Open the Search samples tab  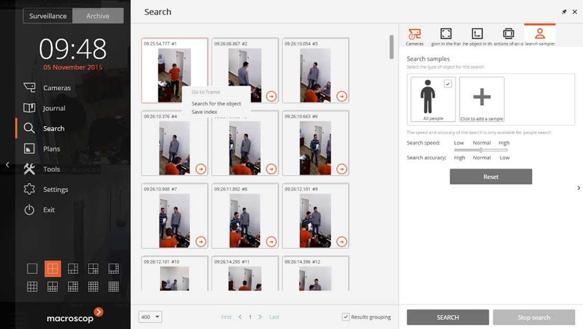pyautogui.click(x=540, y=36)
